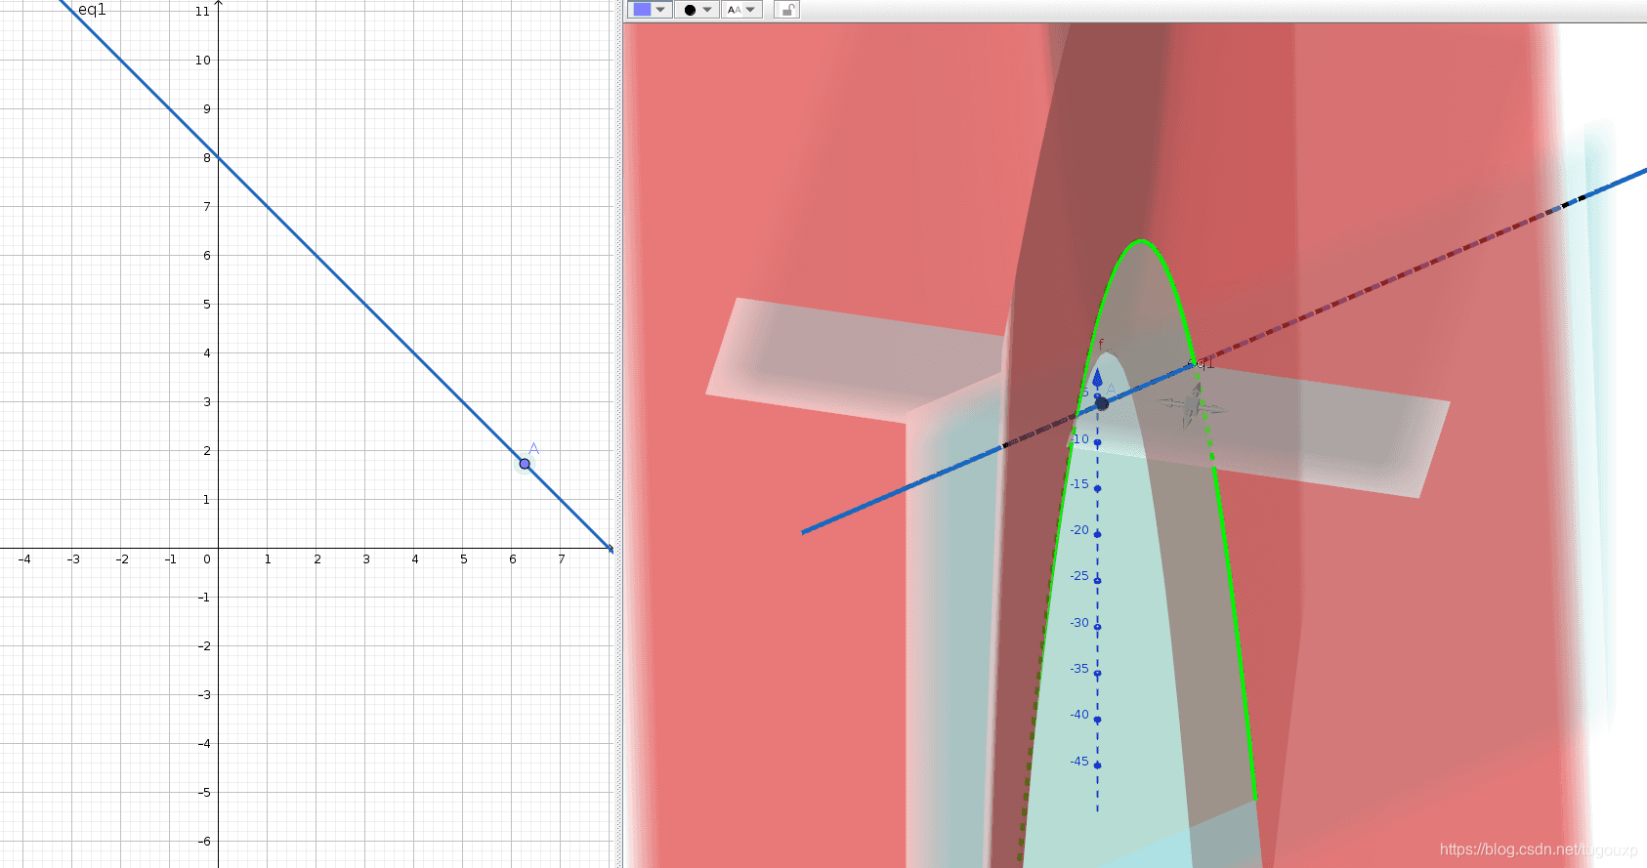
Task: Expand the point style dropdown arrow
Action: pos(707,10)
